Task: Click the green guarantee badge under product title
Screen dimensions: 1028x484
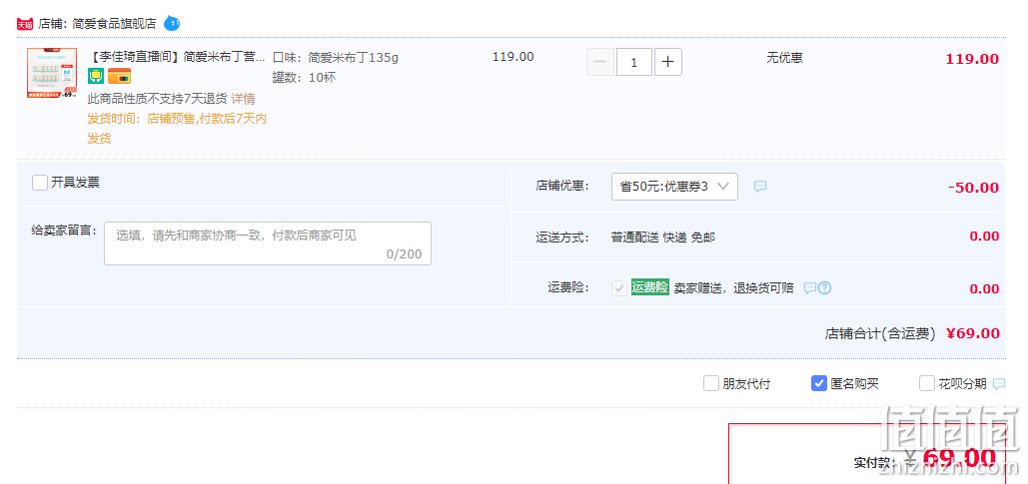Action: pyautogui.click(x=96, y=77)
